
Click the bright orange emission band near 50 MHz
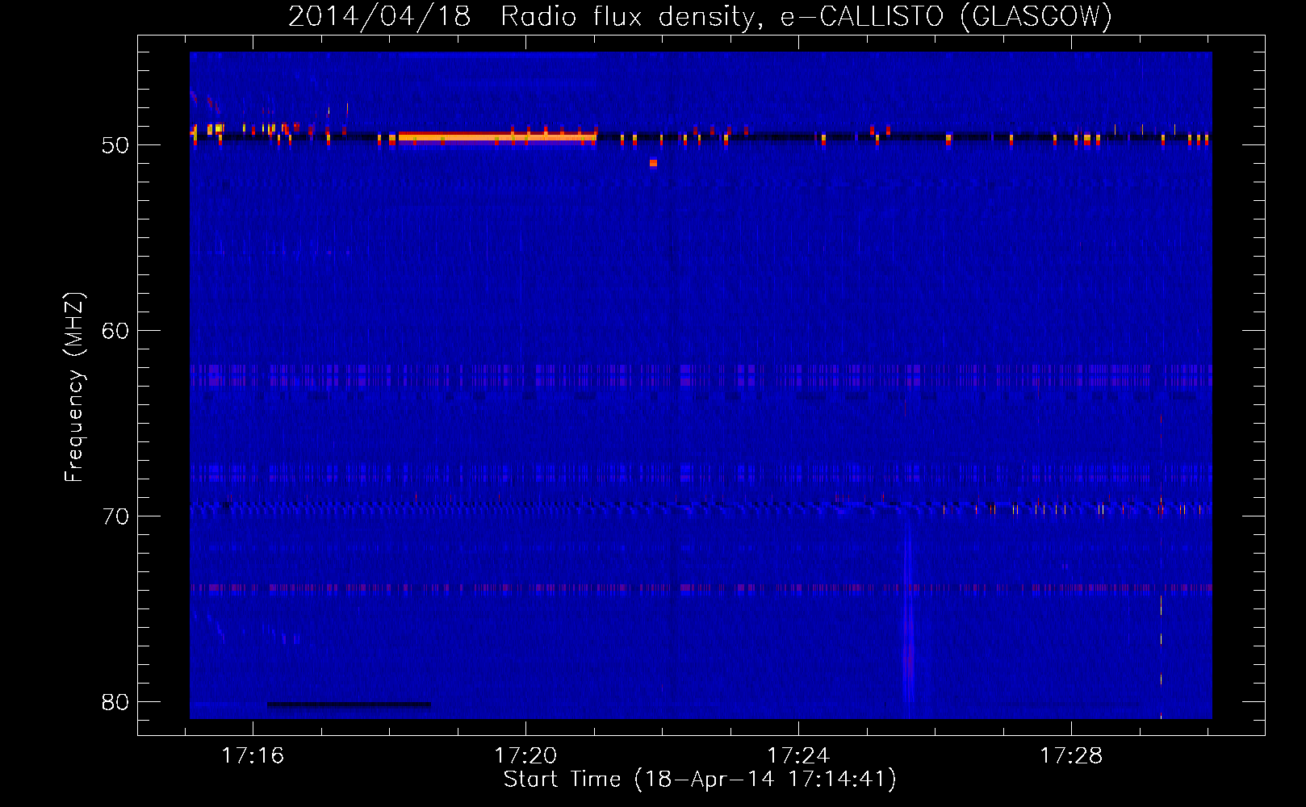[497, 137]
